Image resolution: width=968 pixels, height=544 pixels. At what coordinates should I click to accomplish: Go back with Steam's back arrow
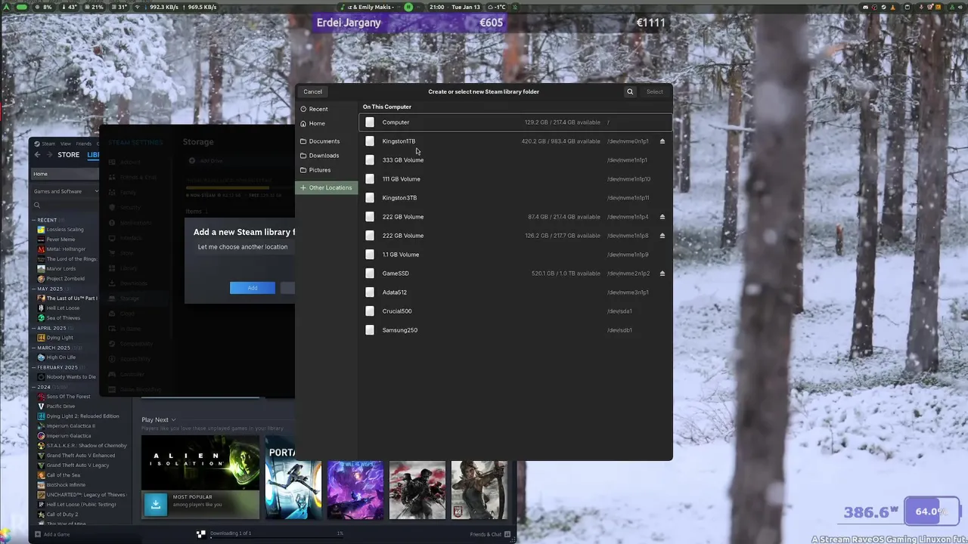(38, 155)
